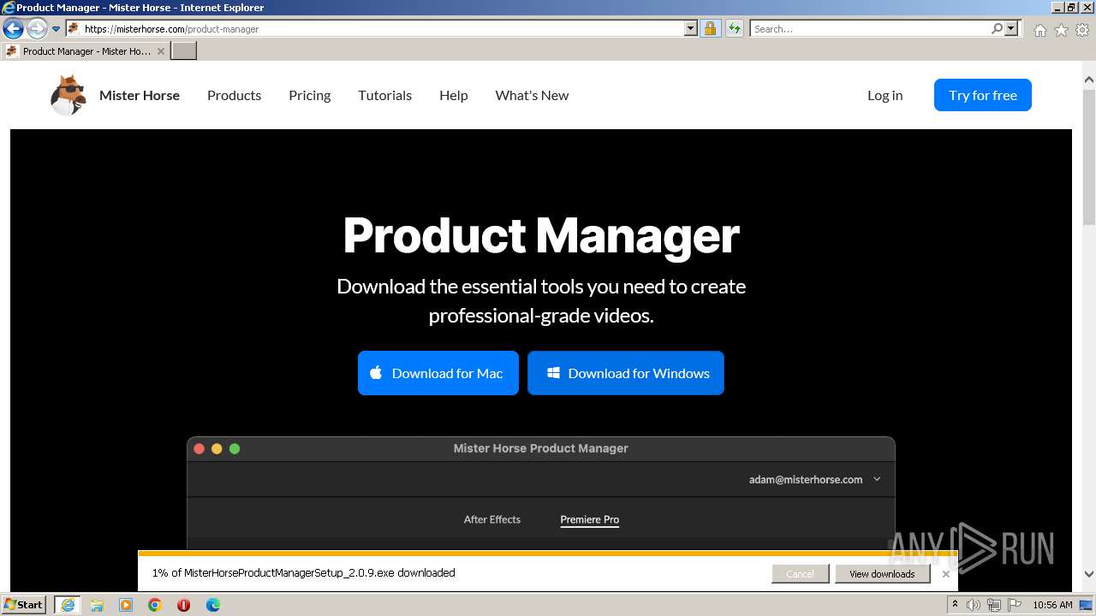
Task: Open the Windows Start button
Action: coord(24,605)
